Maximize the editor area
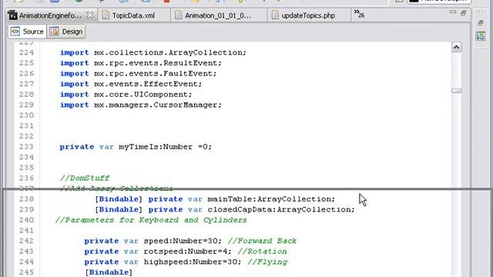Screen dimensions: 493x277 (464, 13)
